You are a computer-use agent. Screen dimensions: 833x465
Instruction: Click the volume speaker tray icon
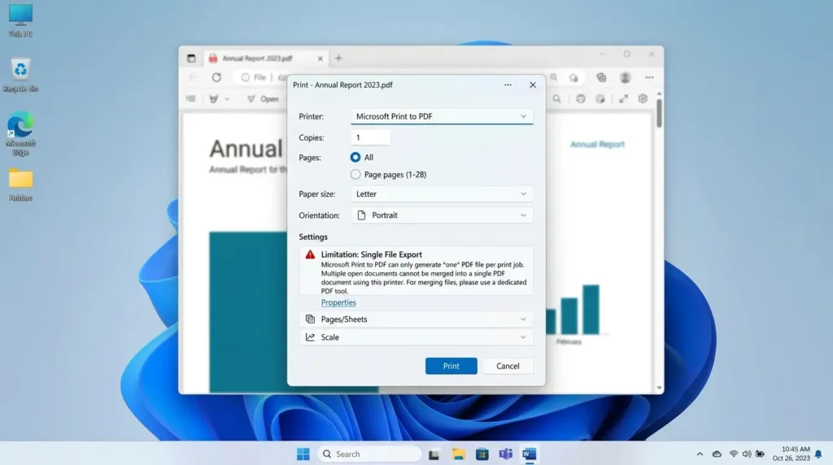tap(747, 454)
